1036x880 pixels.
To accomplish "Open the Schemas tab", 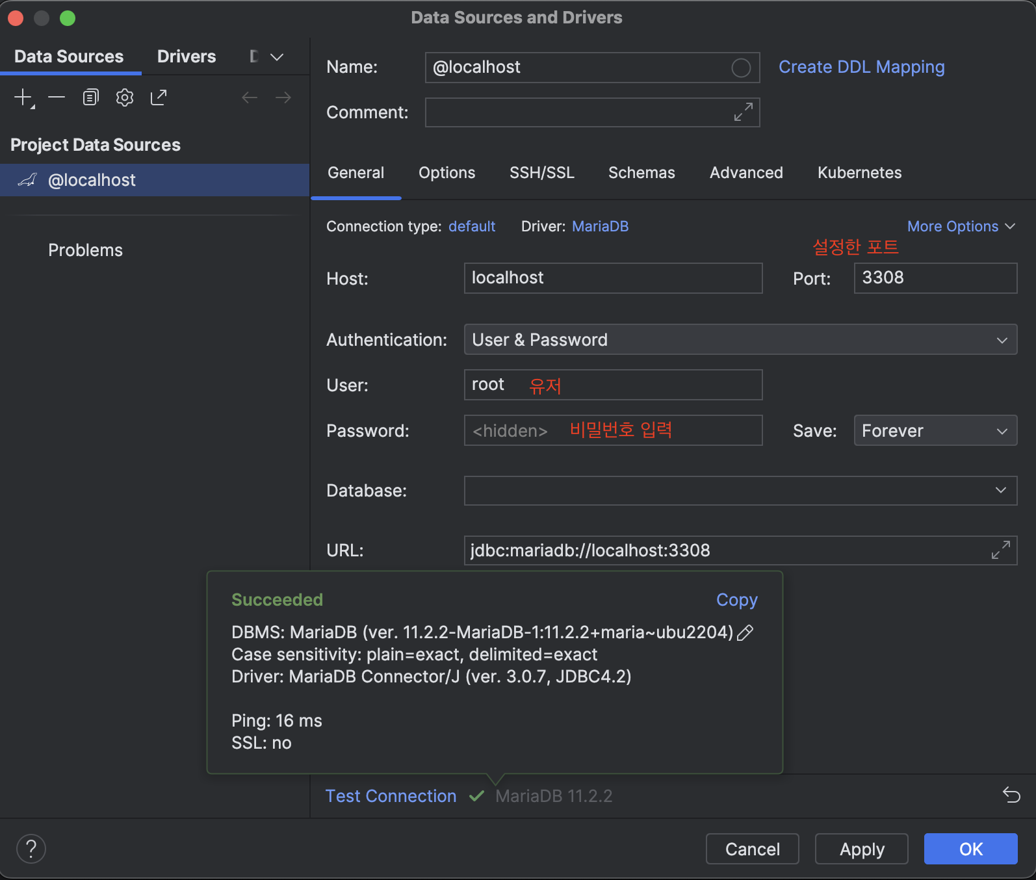I will click(x=641, y=173).
